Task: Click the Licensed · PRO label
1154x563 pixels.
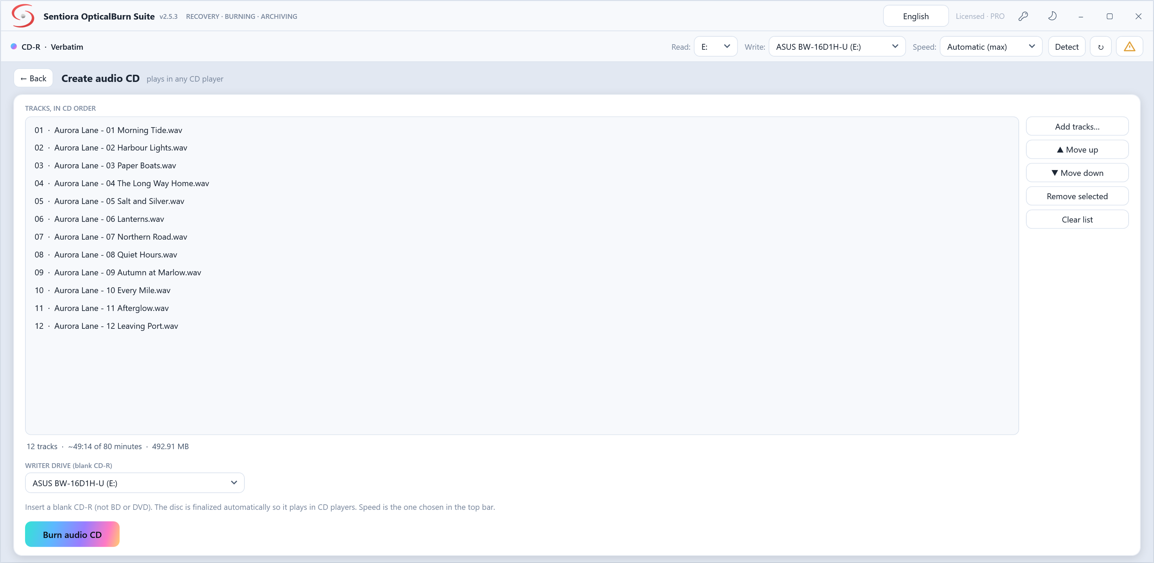Action: [x=980, y=16]
